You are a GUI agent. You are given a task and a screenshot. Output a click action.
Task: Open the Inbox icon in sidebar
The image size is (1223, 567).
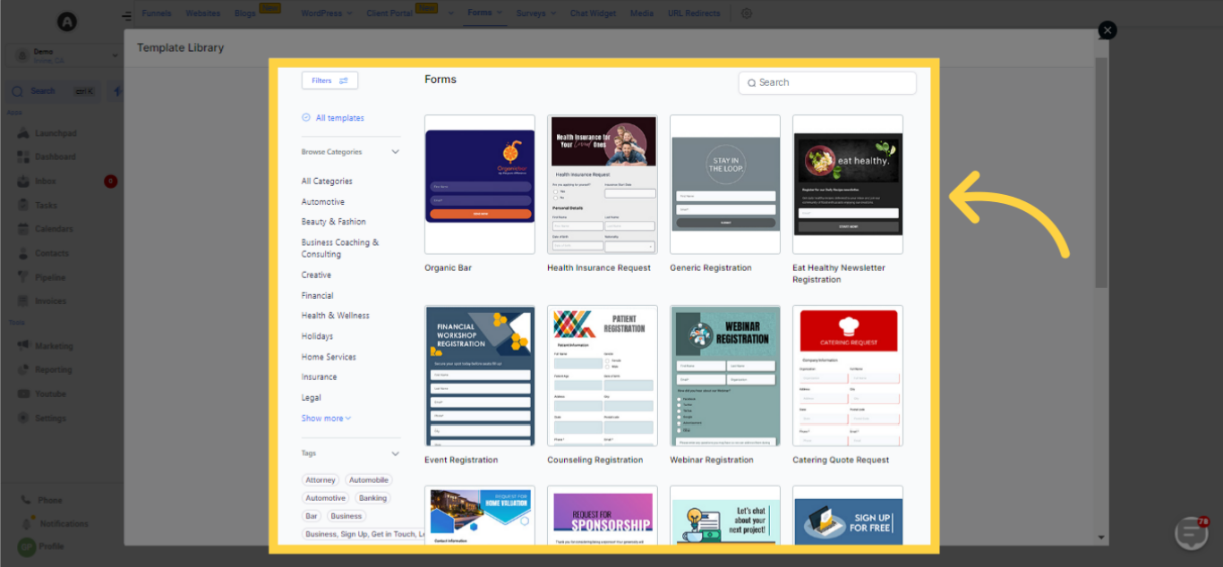(x=23, y=182)
